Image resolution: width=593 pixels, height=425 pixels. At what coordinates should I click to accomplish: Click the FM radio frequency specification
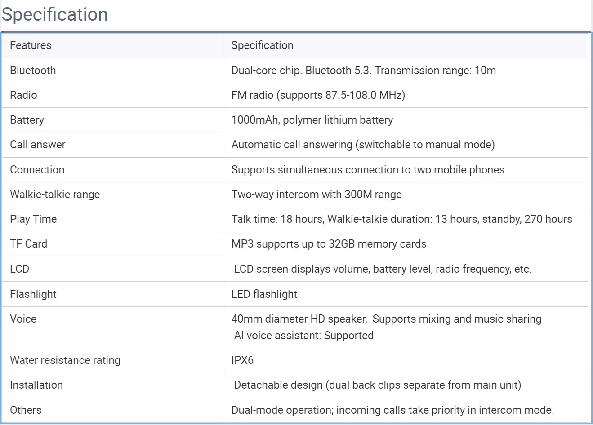pyautogui.click(x=318, y=95)
